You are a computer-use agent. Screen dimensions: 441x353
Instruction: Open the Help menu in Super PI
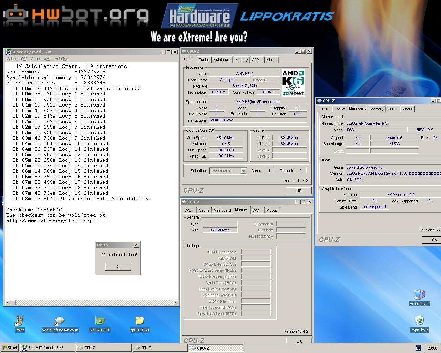(61, 59)
